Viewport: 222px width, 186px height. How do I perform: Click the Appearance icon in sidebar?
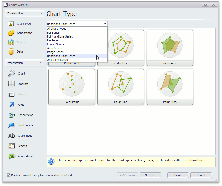(11, 33)
